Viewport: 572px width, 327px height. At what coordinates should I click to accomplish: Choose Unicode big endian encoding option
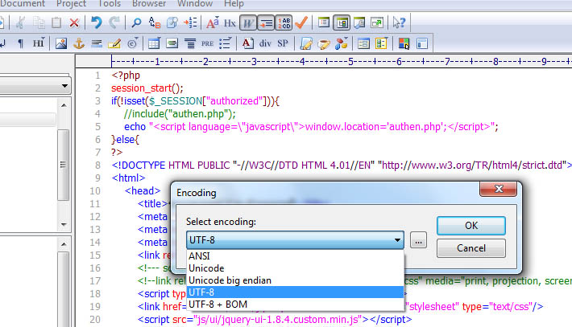pyautogui.click(x=295, y=280)
